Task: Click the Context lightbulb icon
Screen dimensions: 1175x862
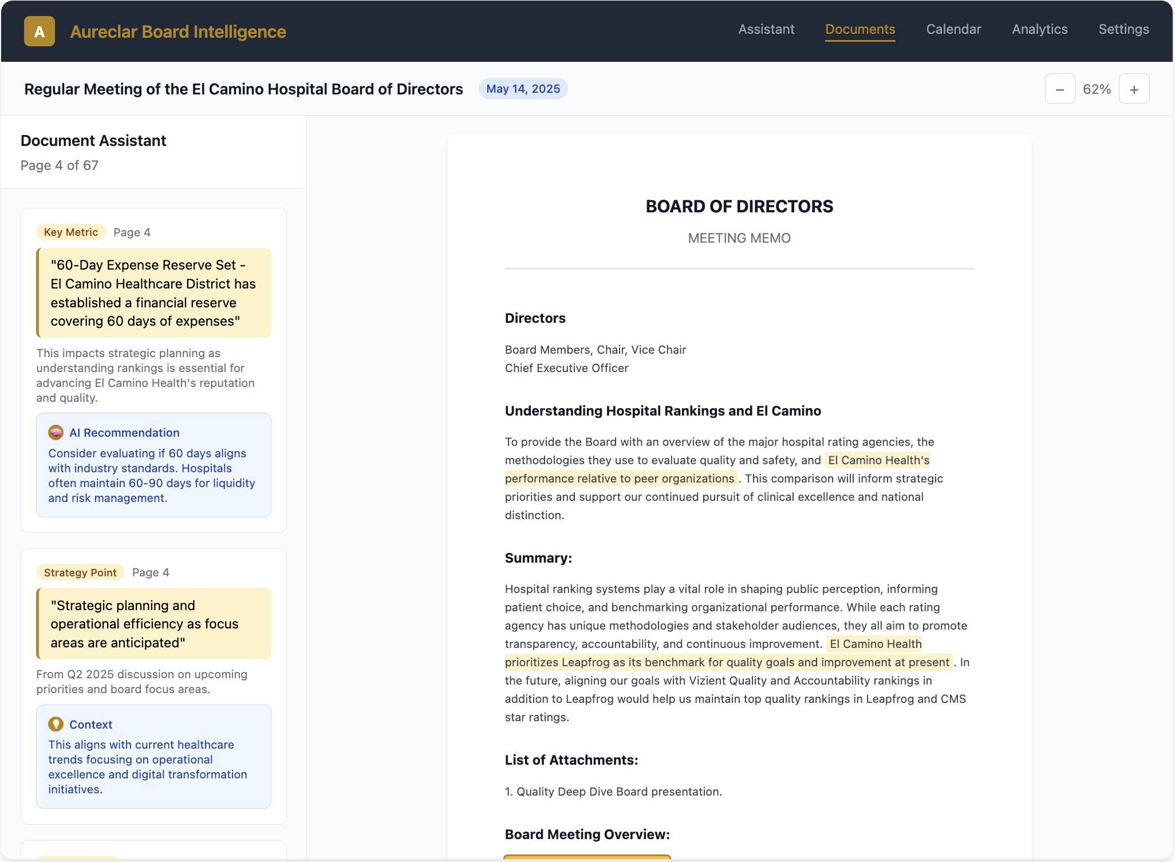Action: pyautogui.click(x=56, y=724)
